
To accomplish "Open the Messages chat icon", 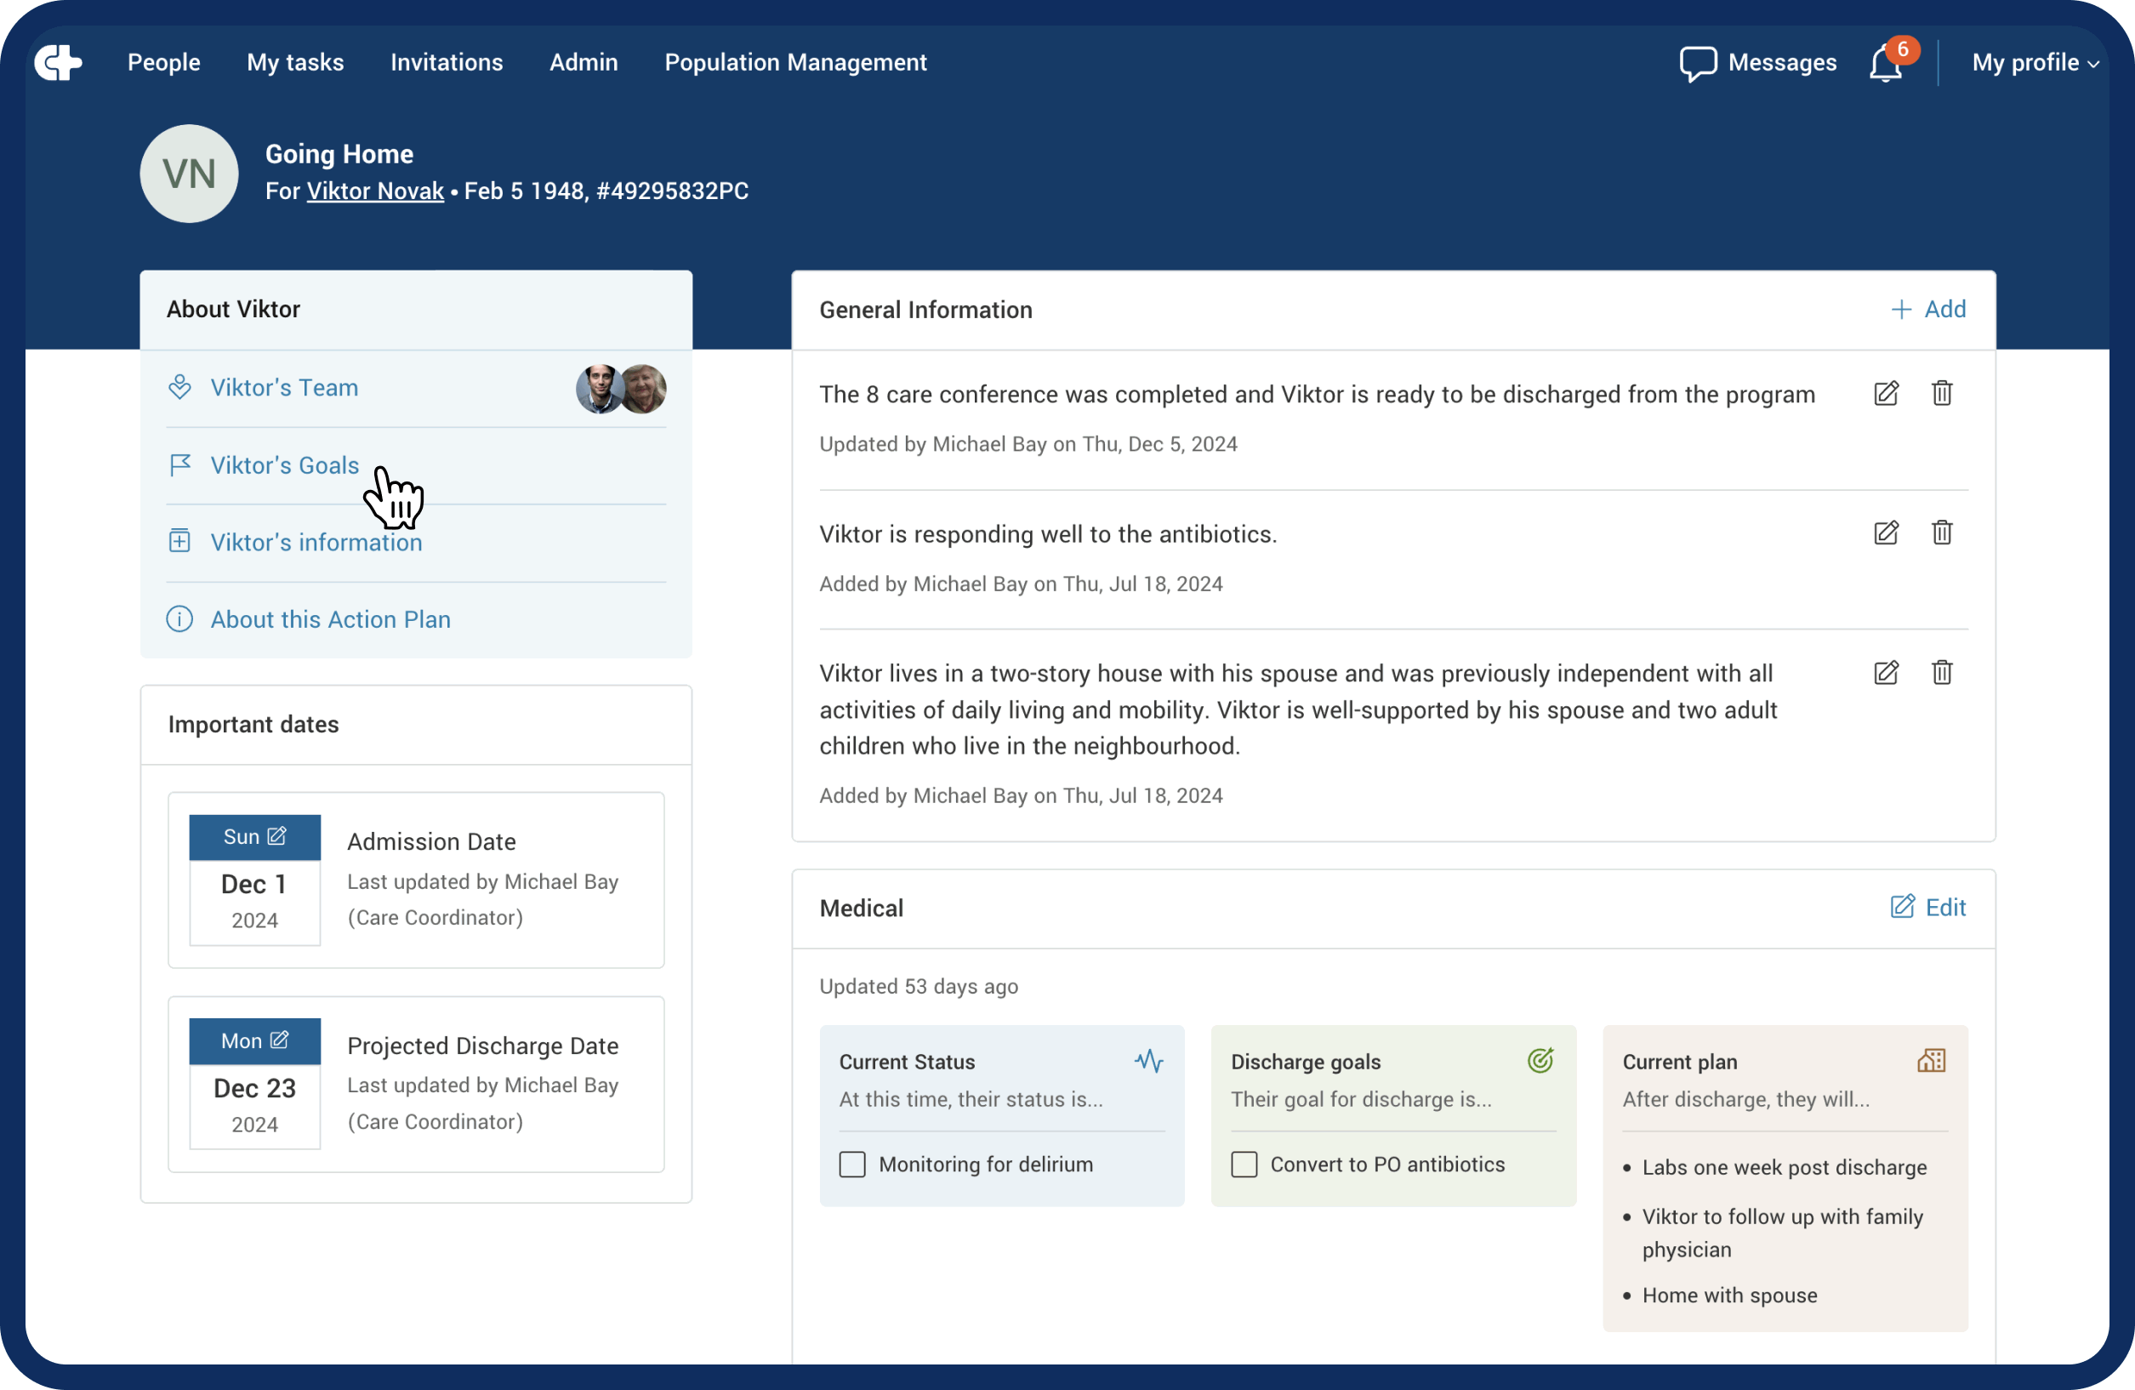I will 1697,64.
